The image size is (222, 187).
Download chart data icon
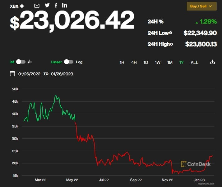[212, 62]
